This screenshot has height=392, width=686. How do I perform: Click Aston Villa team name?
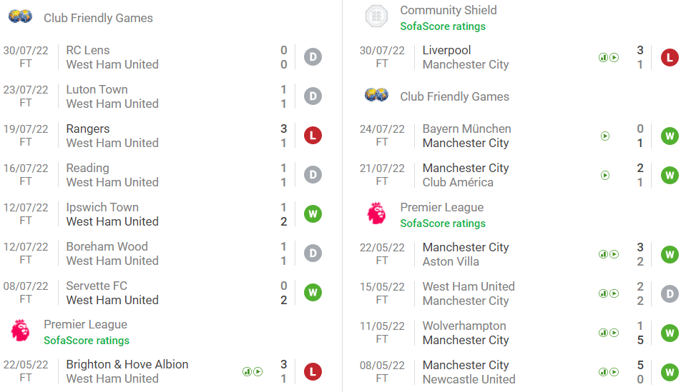click(x=451, y=261)
